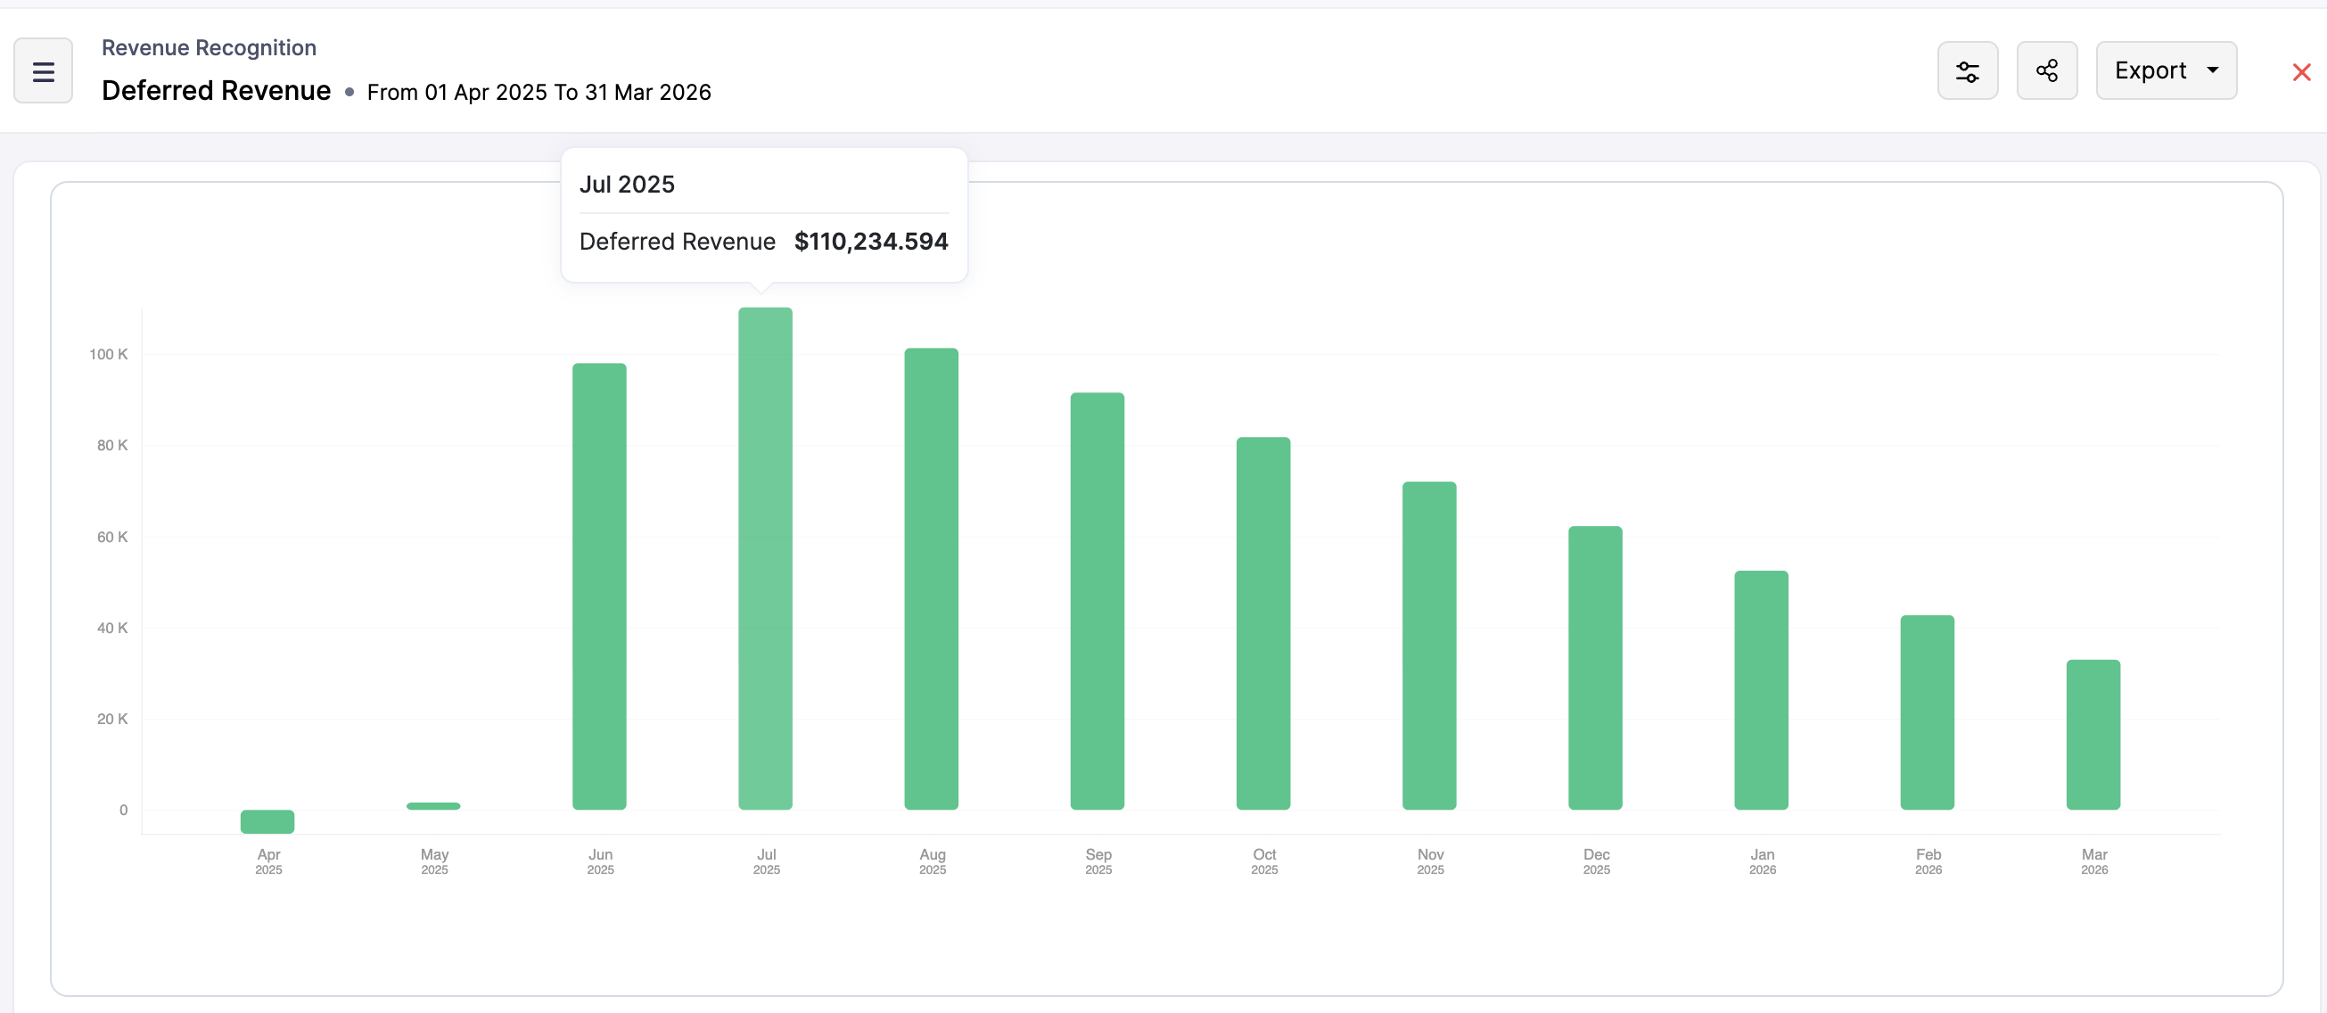Screen dimensions: 2327x1013
Task: Click the Nov 2025 bar
Action: (x=1429, y=647)
